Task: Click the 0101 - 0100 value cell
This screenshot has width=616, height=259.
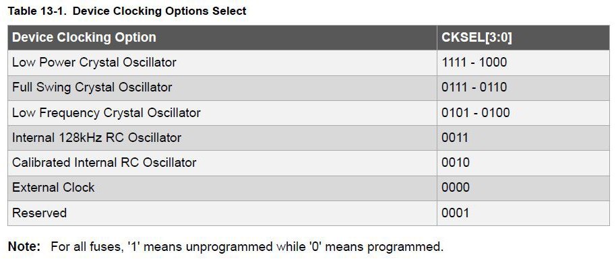Action: (523, 112)
